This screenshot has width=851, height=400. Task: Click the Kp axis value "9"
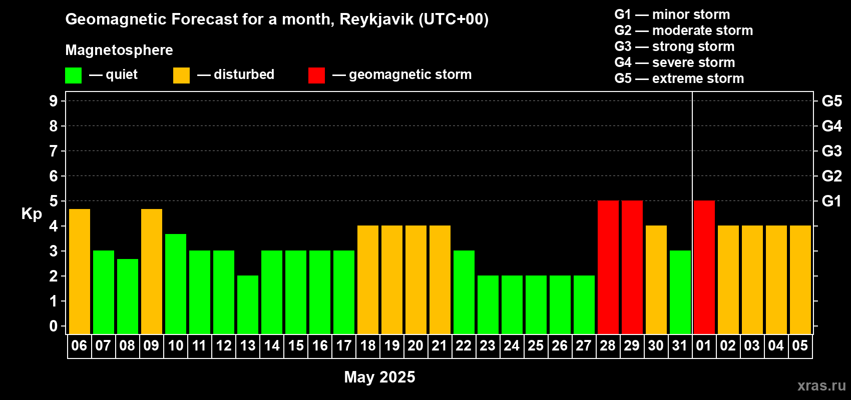[54, 101]
